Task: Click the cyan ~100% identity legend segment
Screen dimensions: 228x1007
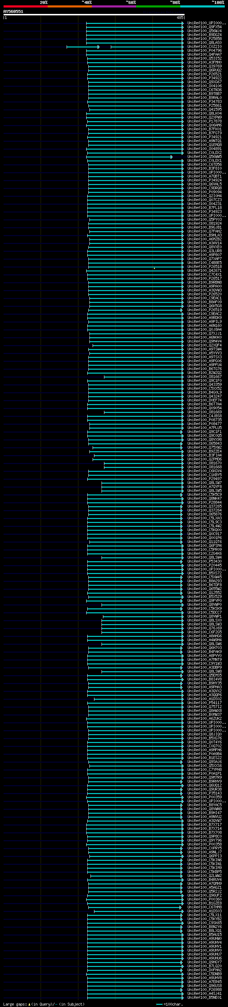Action: coord(202,6)
